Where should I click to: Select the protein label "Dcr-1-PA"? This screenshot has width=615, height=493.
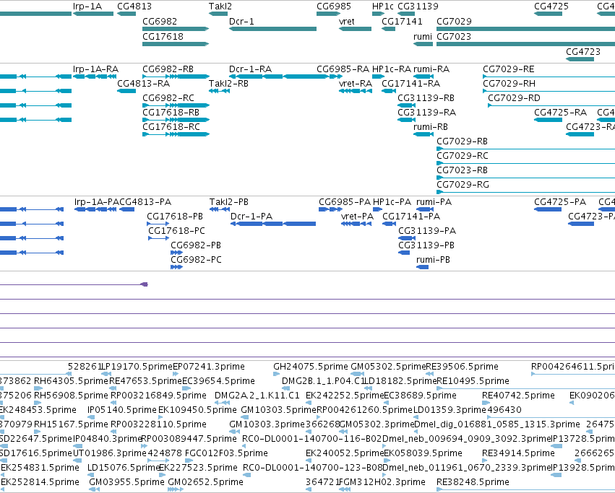click(x=251, y=217)
